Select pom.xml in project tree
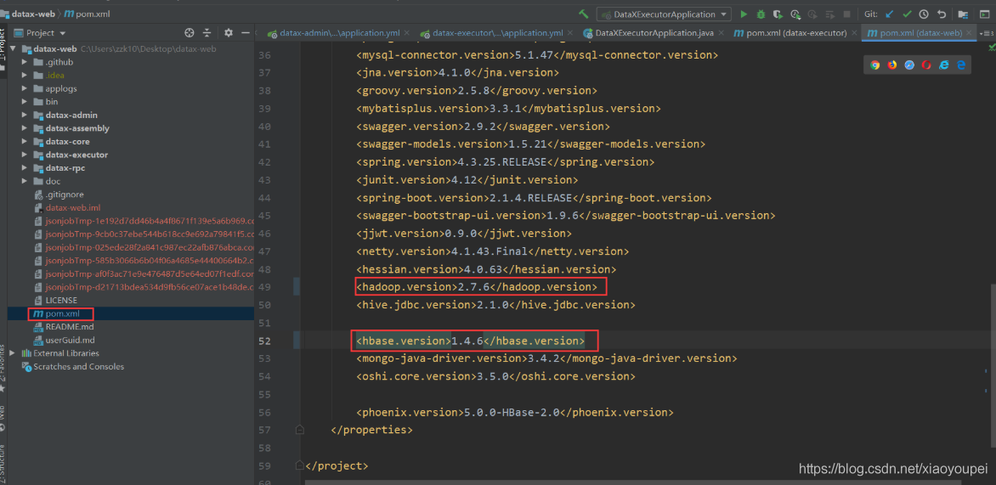 pos(61,313)
